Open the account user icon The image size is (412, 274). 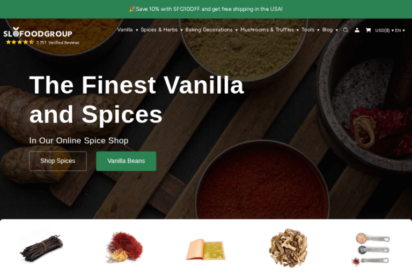point(357,30)
